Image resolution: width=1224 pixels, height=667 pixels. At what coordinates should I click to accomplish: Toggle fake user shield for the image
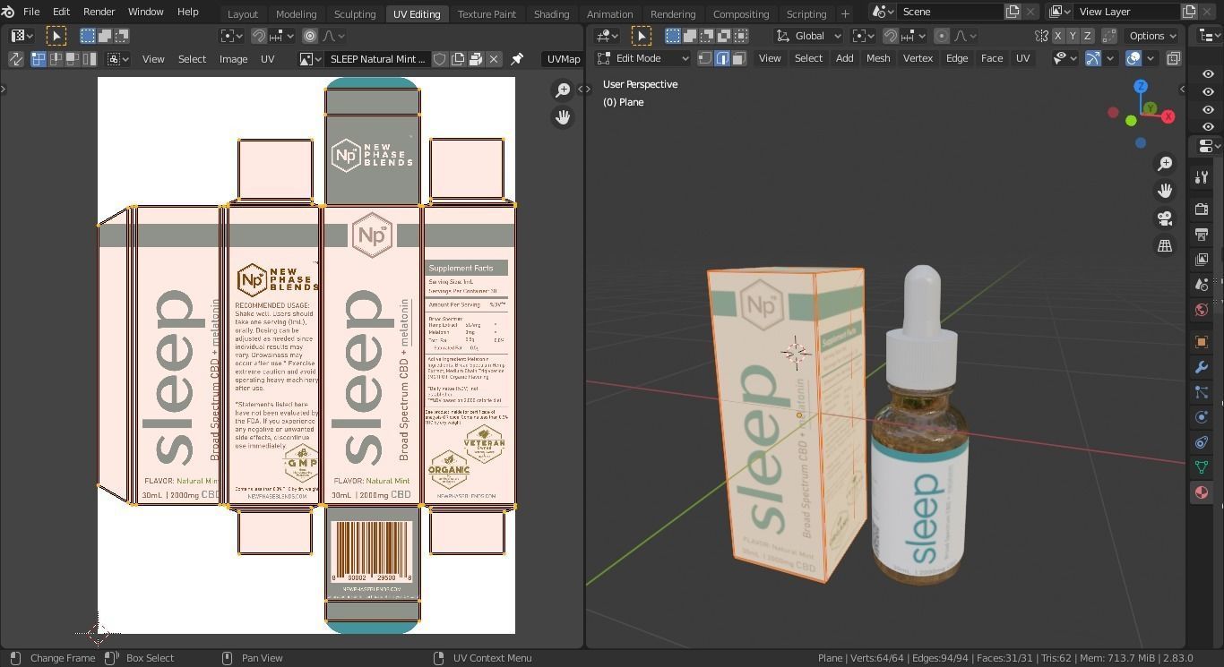(x=440, y=59)
